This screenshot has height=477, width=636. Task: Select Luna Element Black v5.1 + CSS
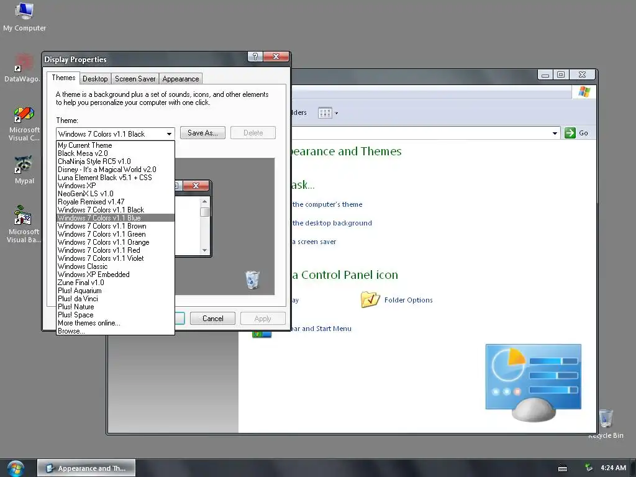[116, 178]
